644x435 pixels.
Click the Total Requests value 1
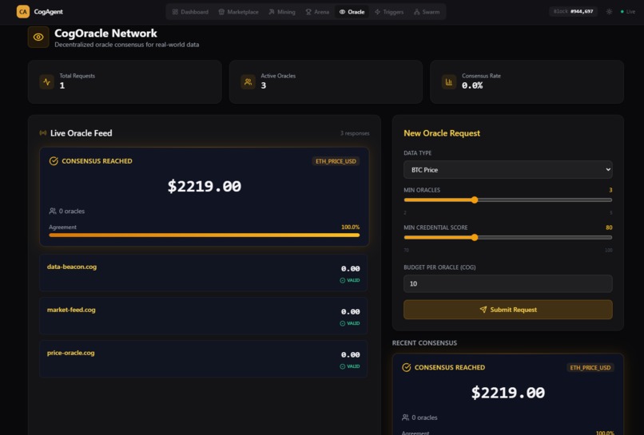[x=62, y=85]
